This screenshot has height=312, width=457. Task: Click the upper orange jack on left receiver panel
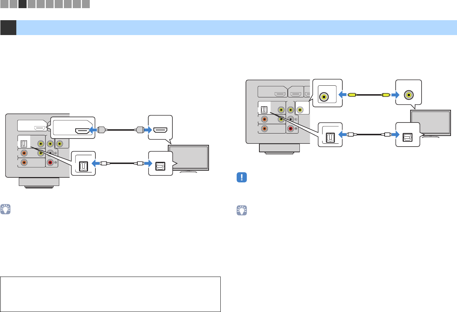(24, 153)
